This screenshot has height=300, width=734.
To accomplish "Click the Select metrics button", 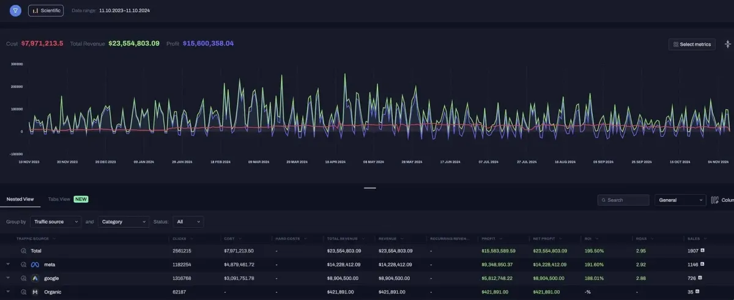I will [692, 44].
